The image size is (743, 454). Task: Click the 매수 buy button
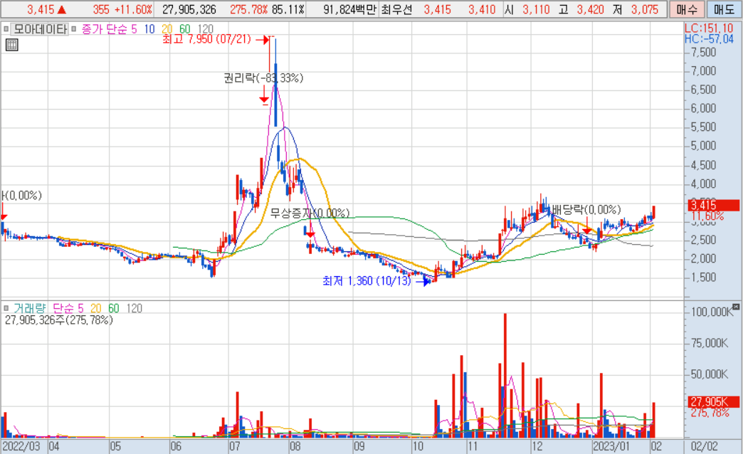[x=687, y=9]
